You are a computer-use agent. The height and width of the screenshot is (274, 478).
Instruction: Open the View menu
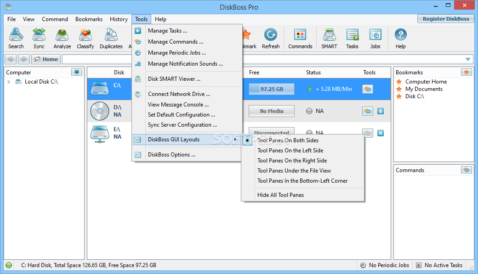tap(28, 19)
